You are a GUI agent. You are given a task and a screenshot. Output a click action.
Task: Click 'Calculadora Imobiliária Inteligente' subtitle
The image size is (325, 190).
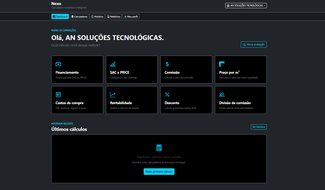pyautogui.click(x=69, y=8)
